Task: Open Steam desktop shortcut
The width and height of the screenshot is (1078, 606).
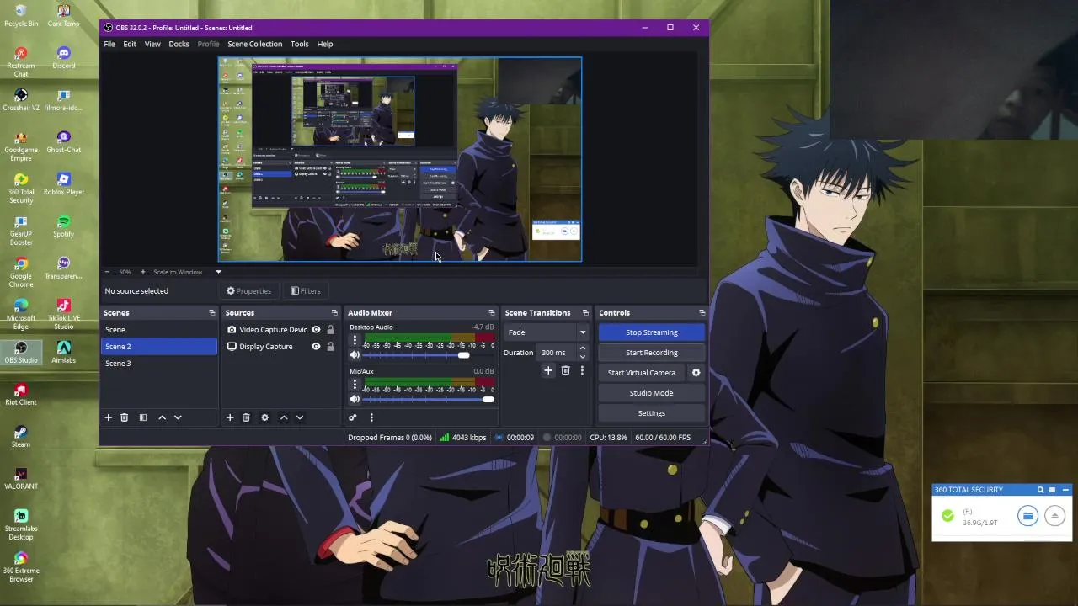Action: [21, 436]
